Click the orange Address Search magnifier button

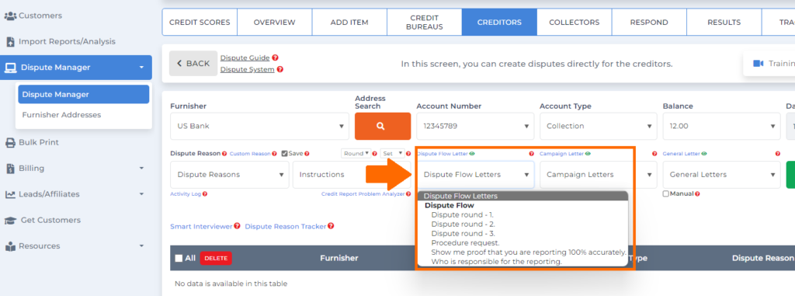(x=382, y=126)
